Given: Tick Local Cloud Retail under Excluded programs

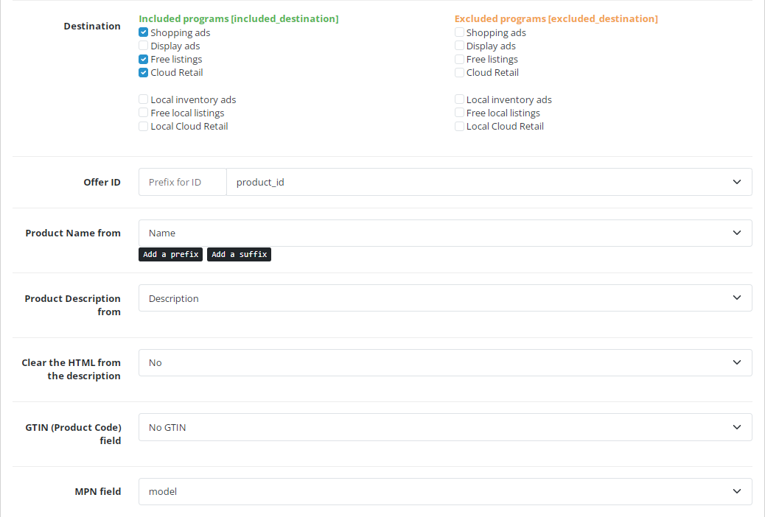Looking at the screenshot, I should tap(459, 126).
